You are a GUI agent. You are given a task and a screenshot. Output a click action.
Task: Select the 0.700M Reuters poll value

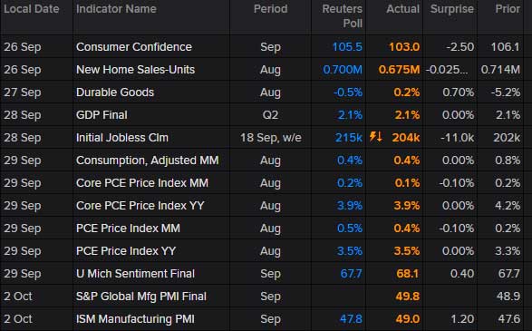point(343,70)
